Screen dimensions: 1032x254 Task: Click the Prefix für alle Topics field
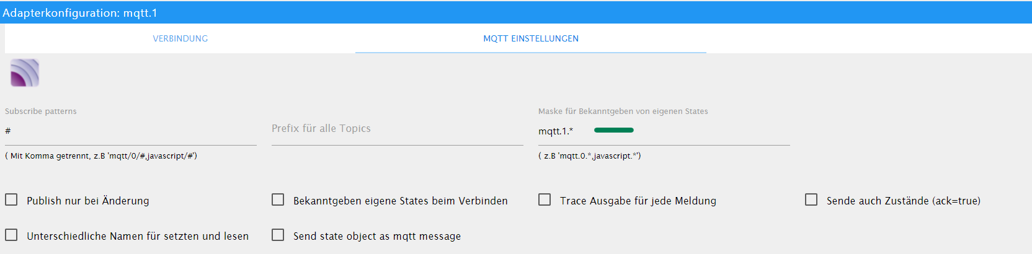(x=398, y=131)
